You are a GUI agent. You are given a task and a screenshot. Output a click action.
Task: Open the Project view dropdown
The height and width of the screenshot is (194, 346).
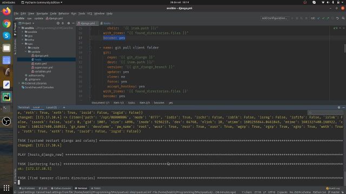pos(26,23)
